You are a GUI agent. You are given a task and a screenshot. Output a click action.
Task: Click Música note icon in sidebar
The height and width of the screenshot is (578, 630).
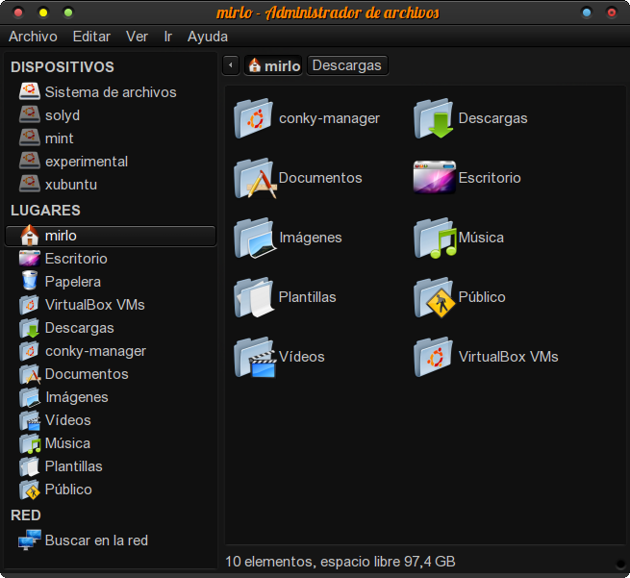coord(30,443)
